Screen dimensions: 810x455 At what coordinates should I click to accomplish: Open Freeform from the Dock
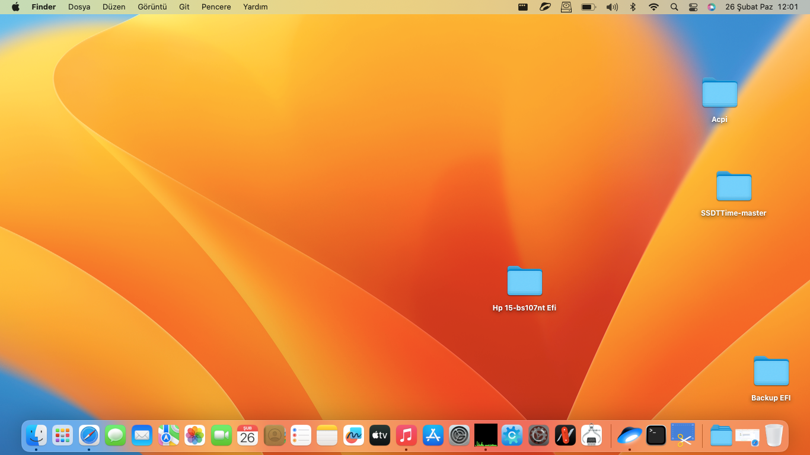pos(353,436)
